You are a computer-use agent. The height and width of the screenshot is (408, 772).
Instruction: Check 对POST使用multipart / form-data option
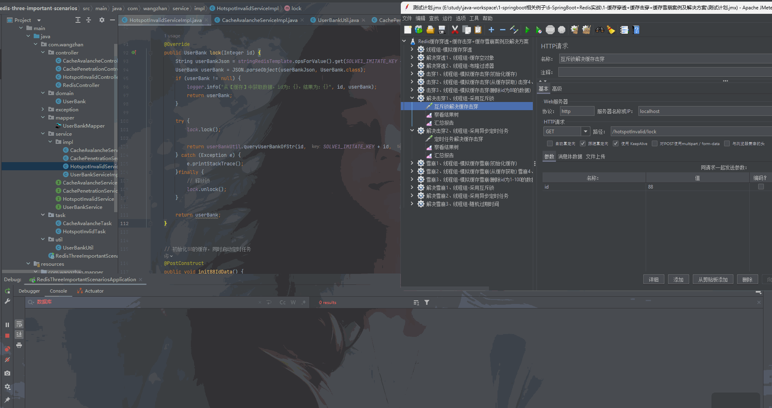(655, 143)
